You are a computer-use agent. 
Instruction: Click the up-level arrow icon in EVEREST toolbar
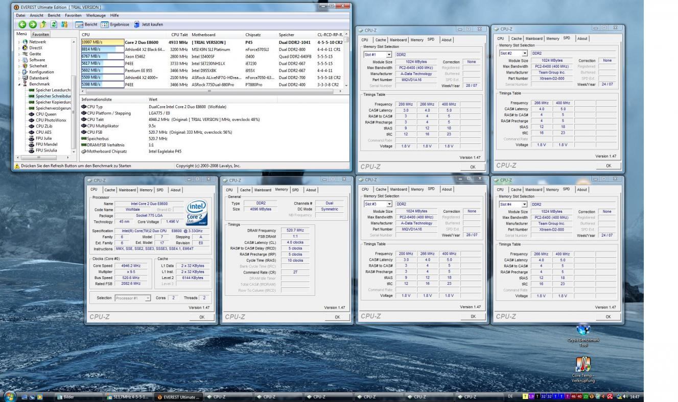click(42, 24)
